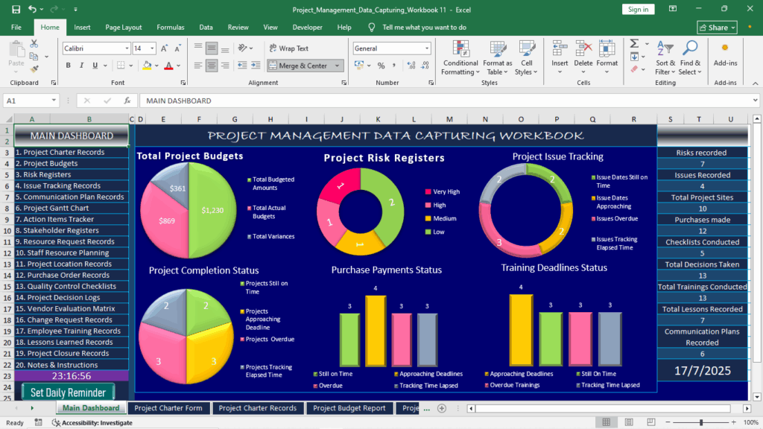This screenshot has height=429, width=763.
Task: Select Format as Table
Action: click(497, 60)
